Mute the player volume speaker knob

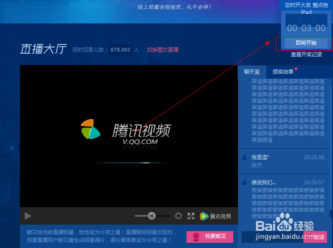(152, 216)
